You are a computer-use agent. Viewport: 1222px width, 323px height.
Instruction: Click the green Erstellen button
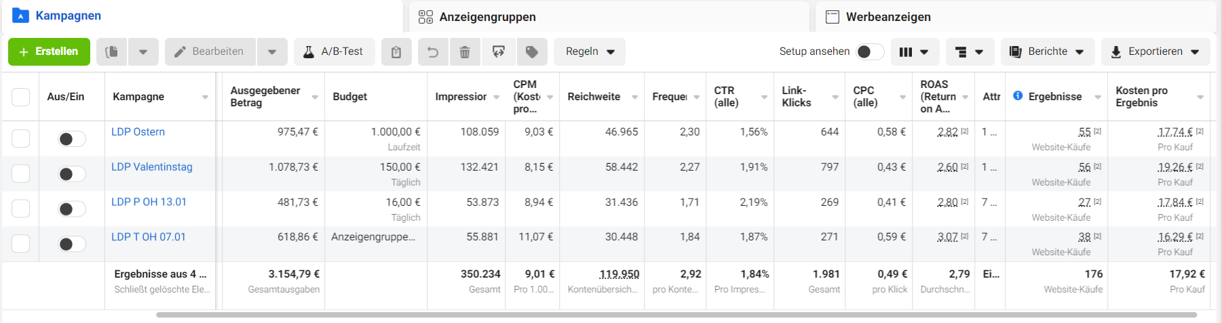[x=49, y=51]
